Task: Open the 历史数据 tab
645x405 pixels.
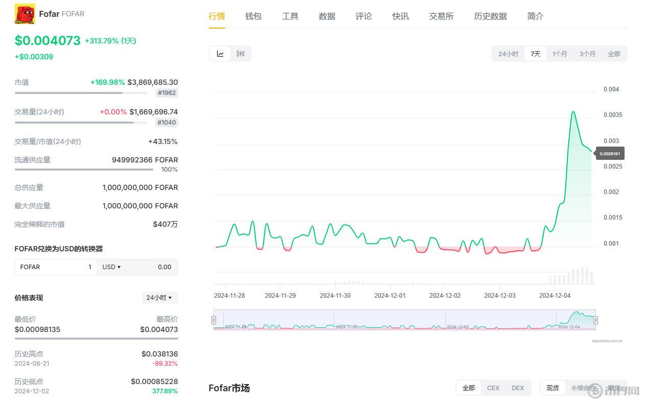Action: (x=490, y=16)
